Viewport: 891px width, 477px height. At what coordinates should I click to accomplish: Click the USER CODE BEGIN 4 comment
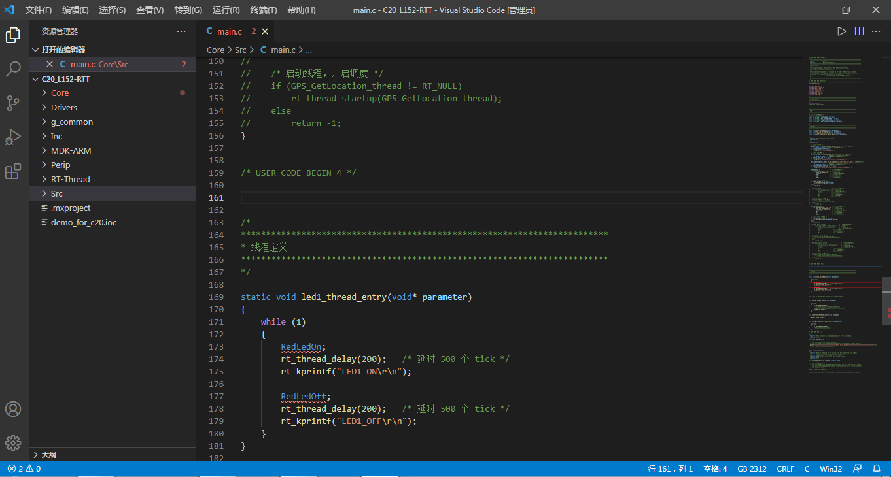tap(298, 173)
